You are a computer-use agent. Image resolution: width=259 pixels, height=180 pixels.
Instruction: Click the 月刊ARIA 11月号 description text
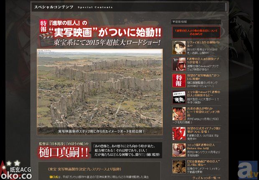pyautogui.click(x=196, y=121)
